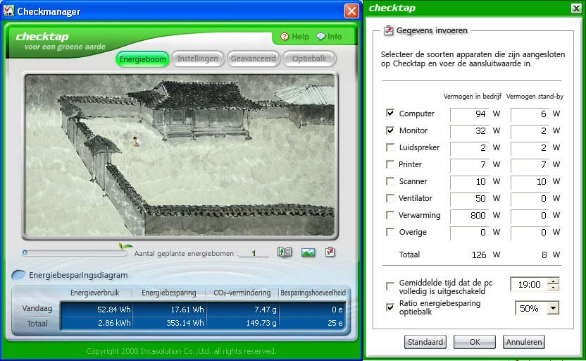The image size is (586, 361).
Task: Click the Computer stand-by power field 6
Action: 530,114
